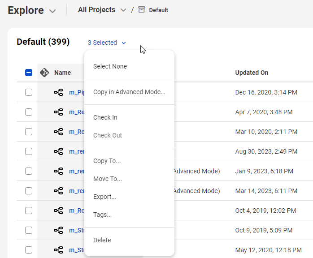
Task: Check the row updated Mar 10, 2020
Action: pos(29,132)
